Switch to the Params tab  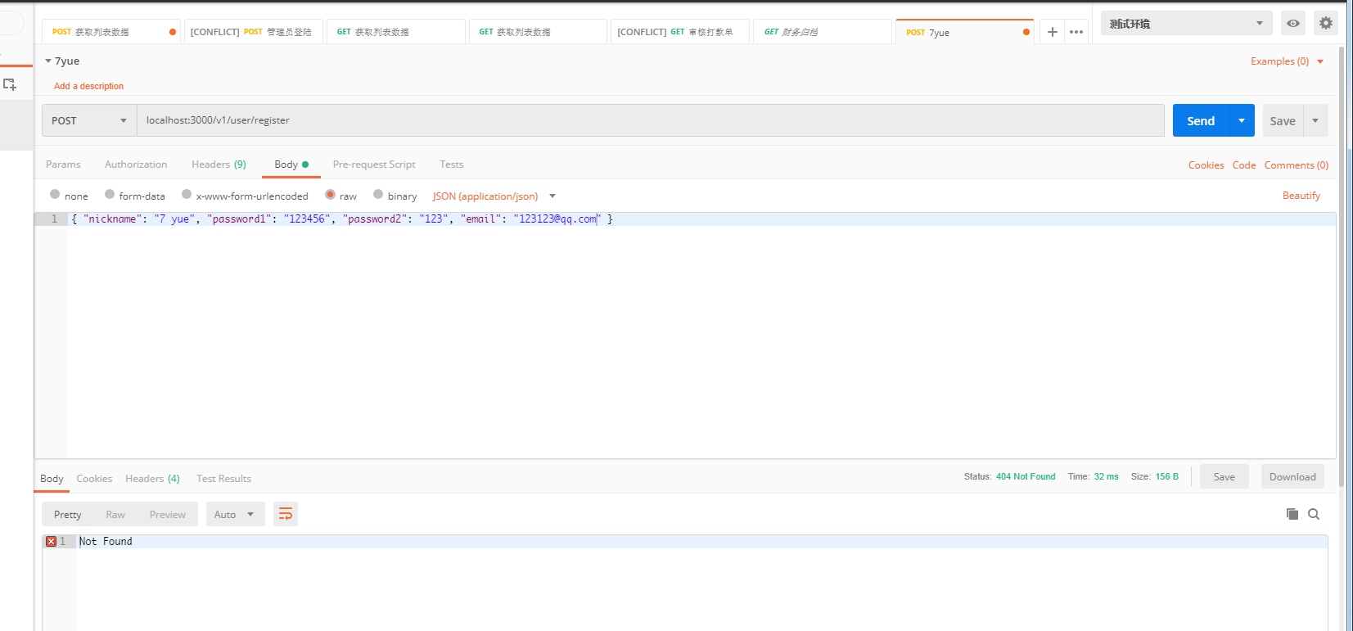coord(63,165)
